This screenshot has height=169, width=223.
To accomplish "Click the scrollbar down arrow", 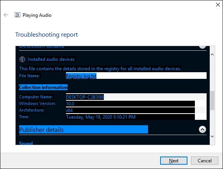I will click(x=212, y=137).
